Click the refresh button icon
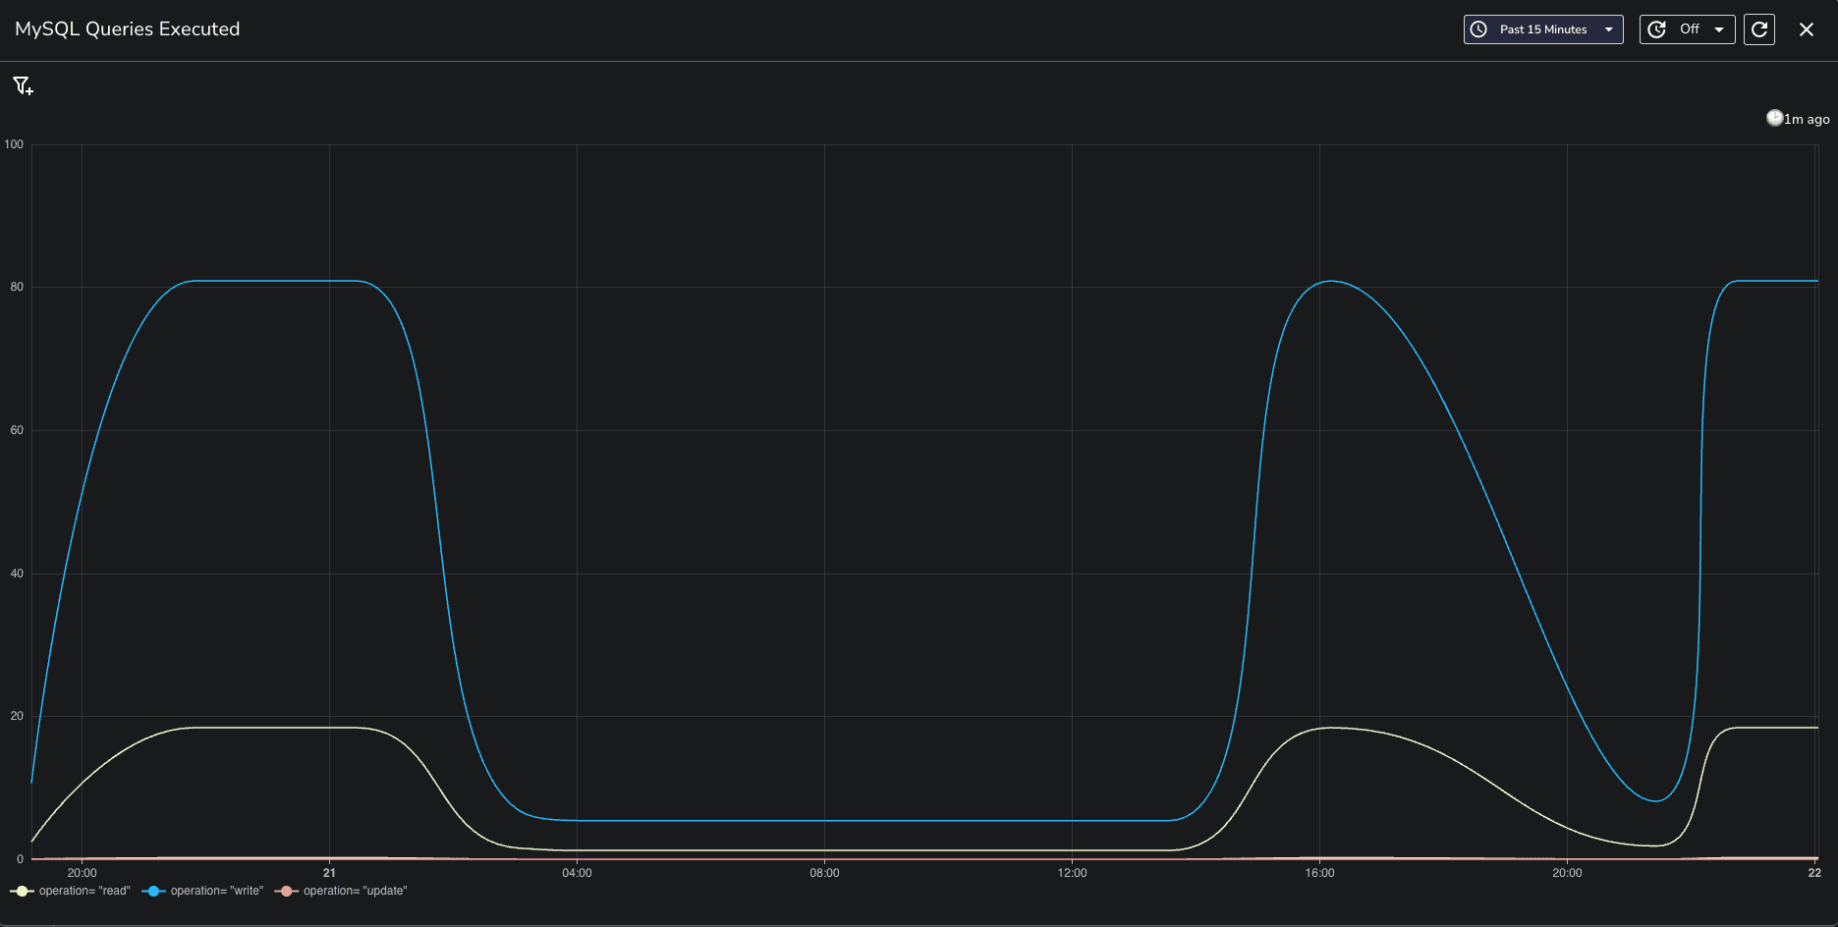Image resolution: width=1838 pixels, height=927 pixels. coord(1758,29)
